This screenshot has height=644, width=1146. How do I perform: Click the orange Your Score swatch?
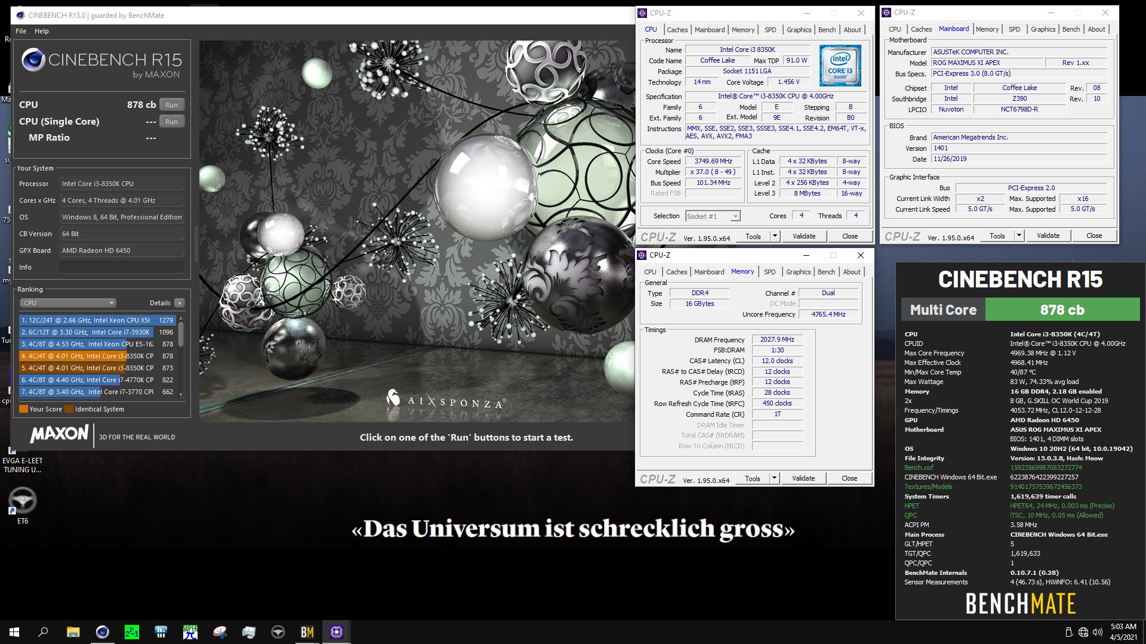pos(23,409)
